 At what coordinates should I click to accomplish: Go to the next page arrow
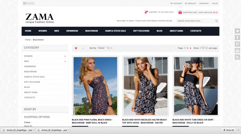[x=190, y=48]
